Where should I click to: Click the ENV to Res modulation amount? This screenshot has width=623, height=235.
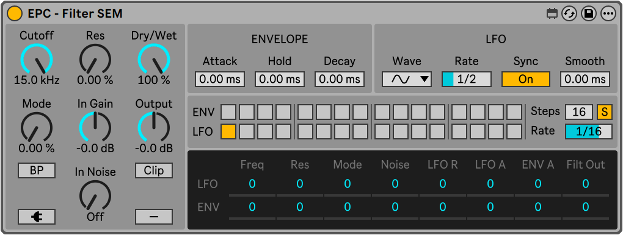click(299, 207)
